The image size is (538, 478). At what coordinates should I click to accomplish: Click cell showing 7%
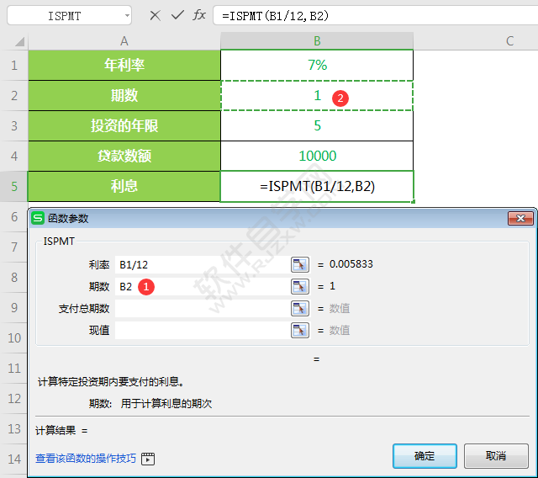point(317,66)
